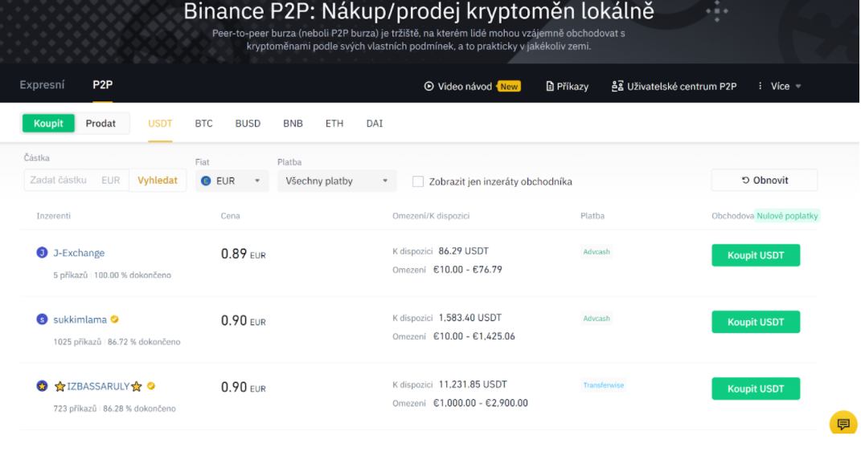Click the sukkimlama avatar icon
This screenshot has height=464, width=861.
pos(42,320)
